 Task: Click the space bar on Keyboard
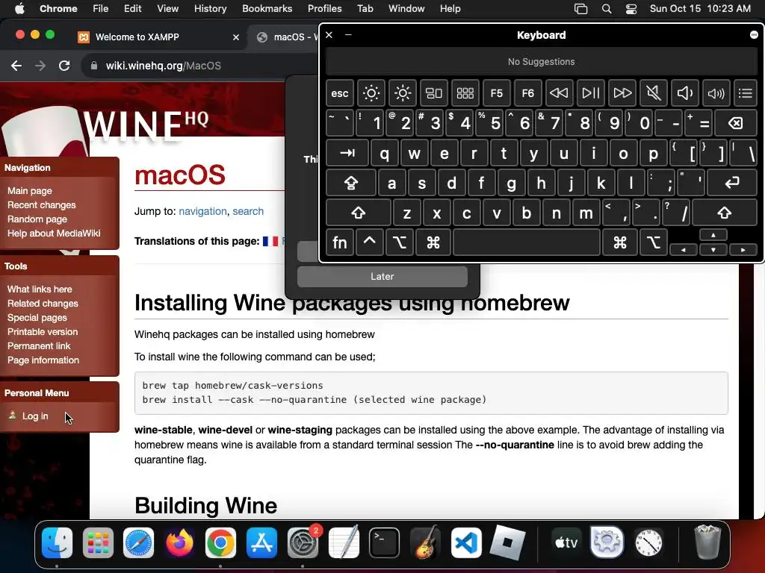[x=527, y=242]
